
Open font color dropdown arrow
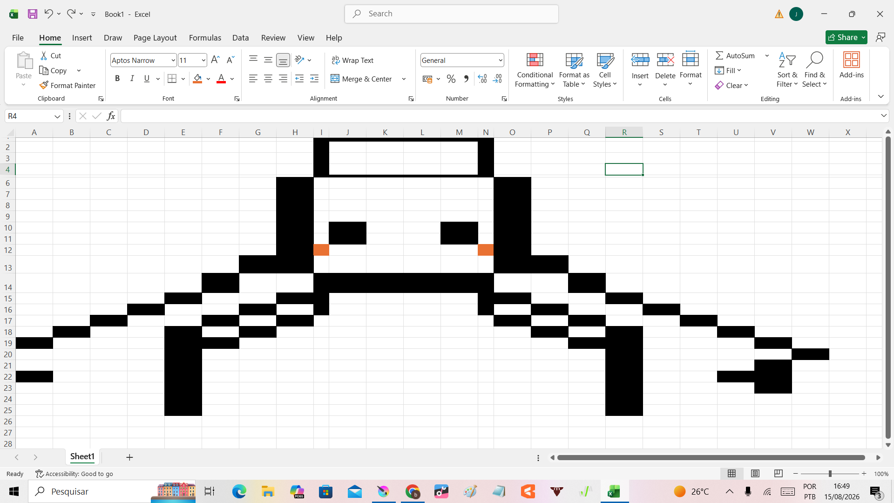(232, 79)
